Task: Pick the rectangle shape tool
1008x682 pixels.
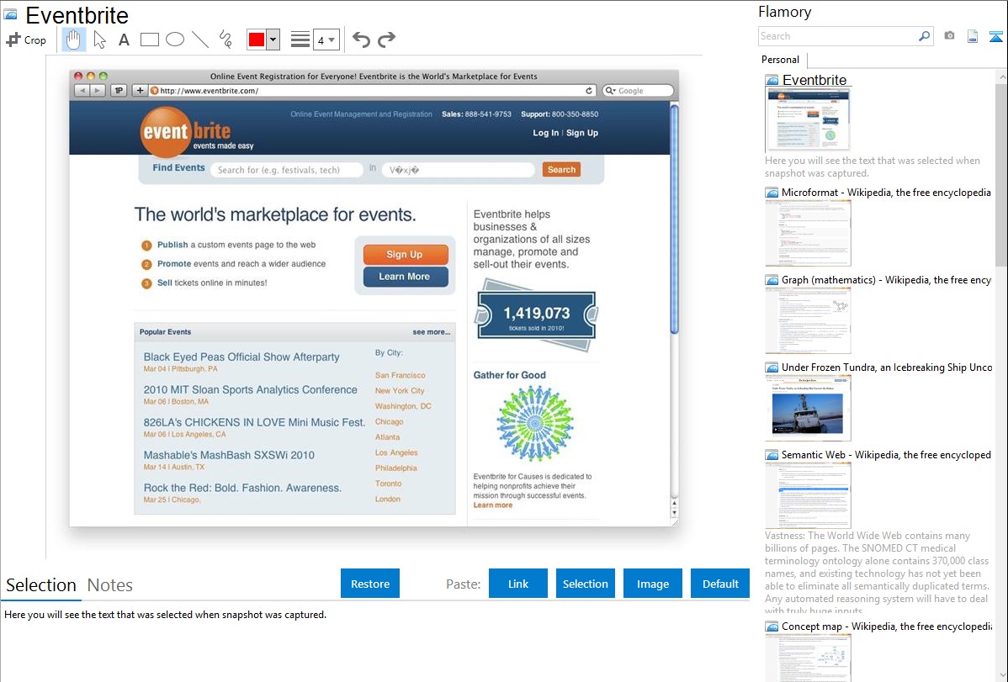Action: [x=150, y=40]
